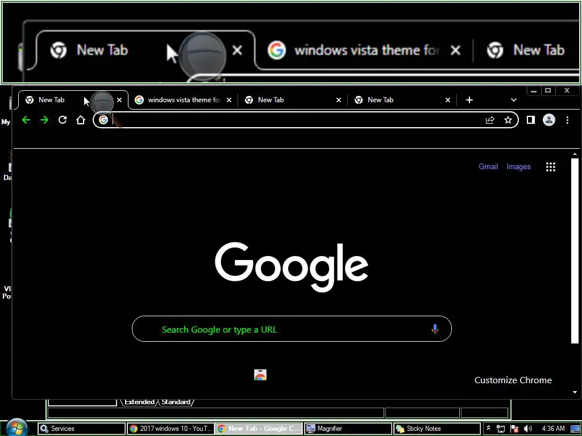Screen dimensions: 582x436
Task: Open the profile avatar menu
Action: (549, 120)
